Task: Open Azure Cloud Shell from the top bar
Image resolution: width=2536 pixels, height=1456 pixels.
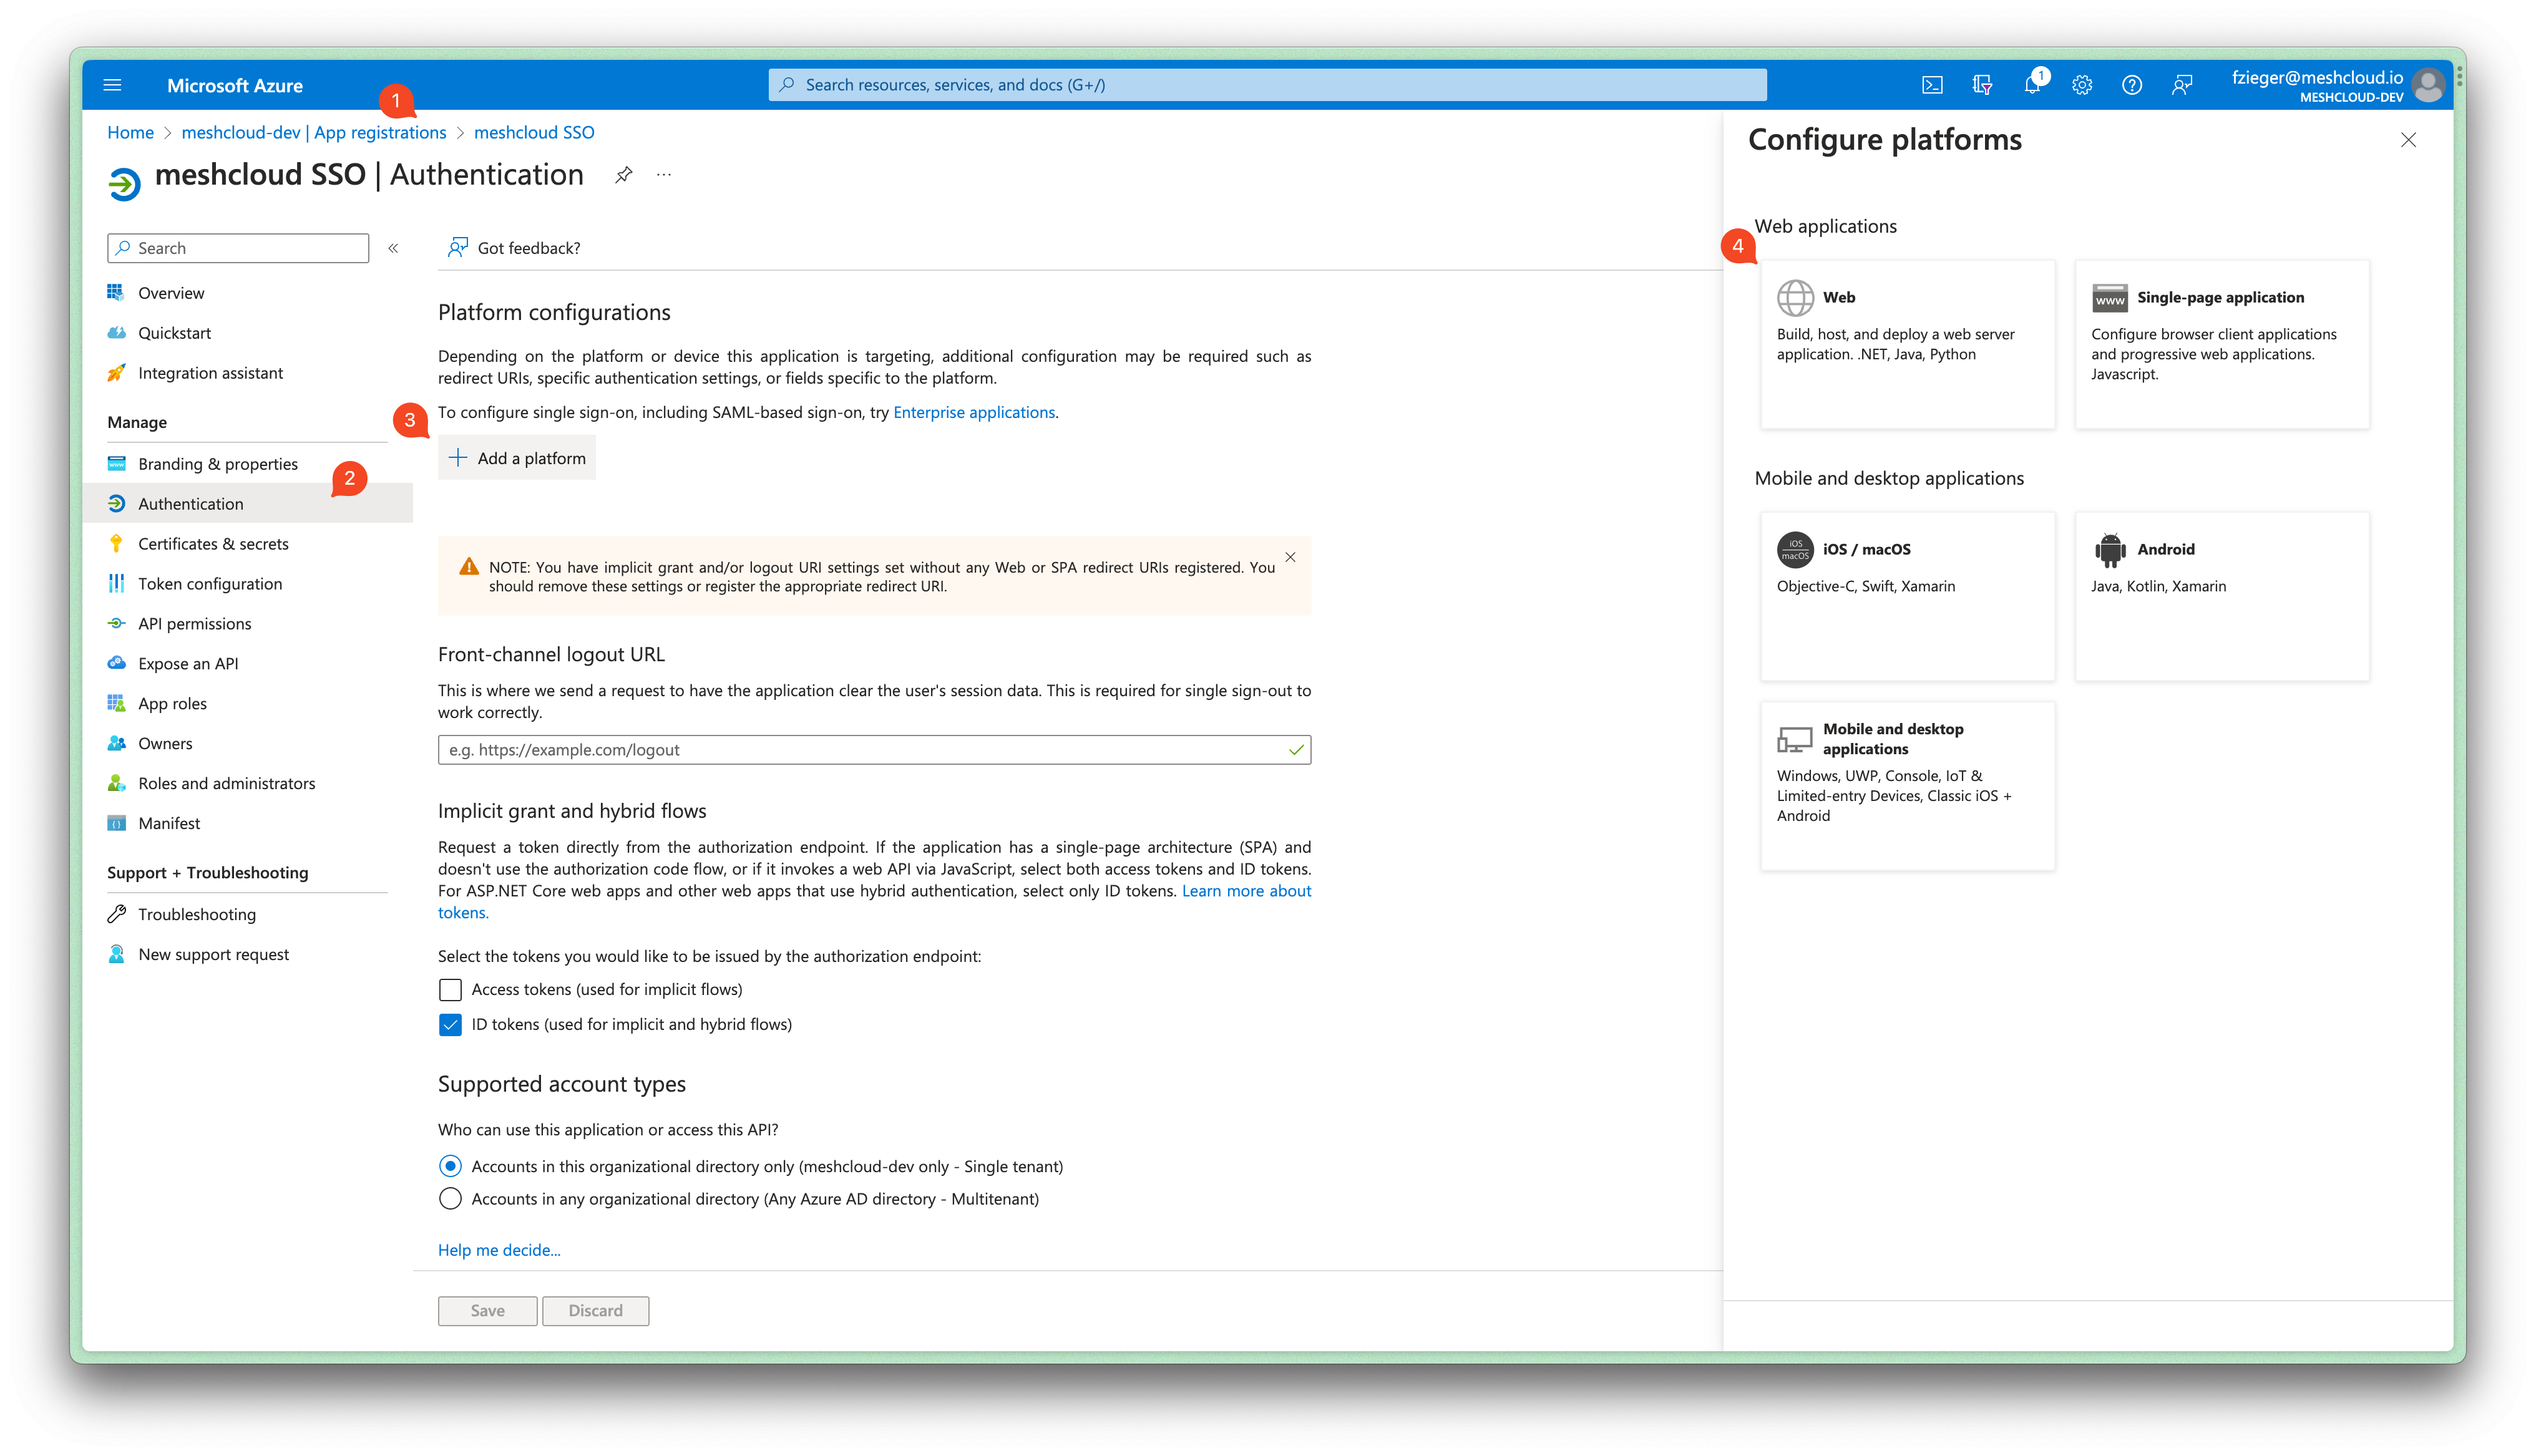Action: coord(1932,85)
